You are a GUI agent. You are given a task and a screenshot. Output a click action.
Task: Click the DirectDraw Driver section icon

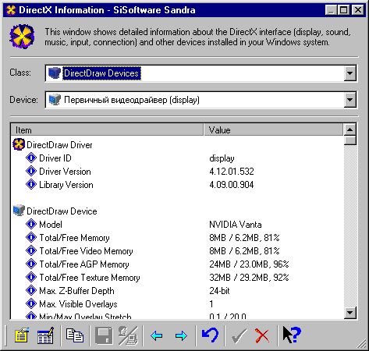coord(19,144)
